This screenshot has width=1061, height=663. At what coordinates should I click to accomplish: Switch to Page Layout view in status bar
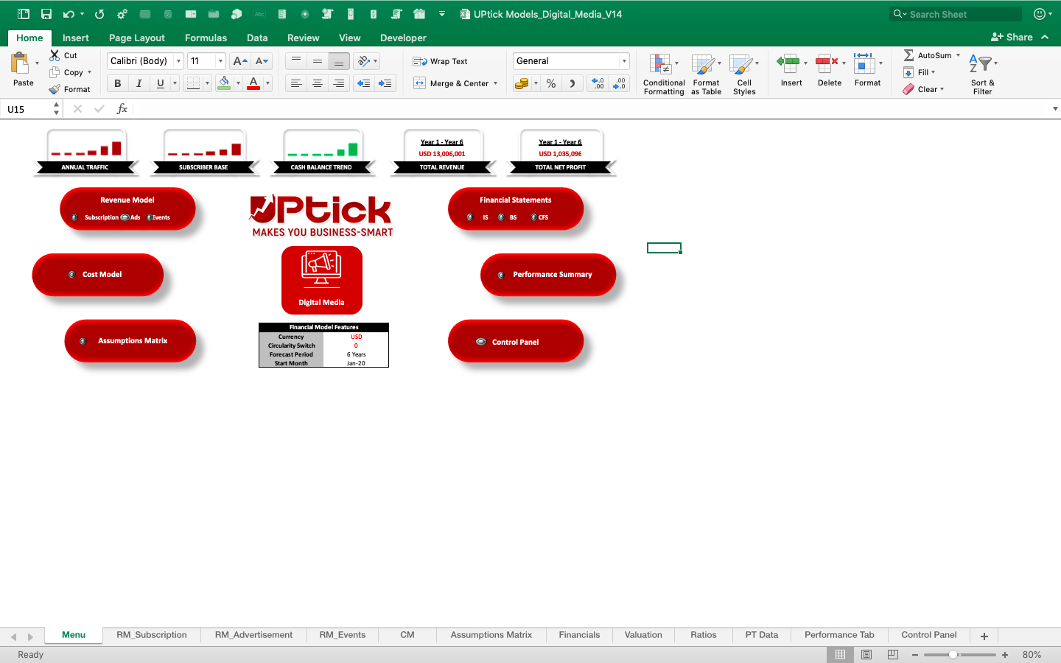coord(866,654)
